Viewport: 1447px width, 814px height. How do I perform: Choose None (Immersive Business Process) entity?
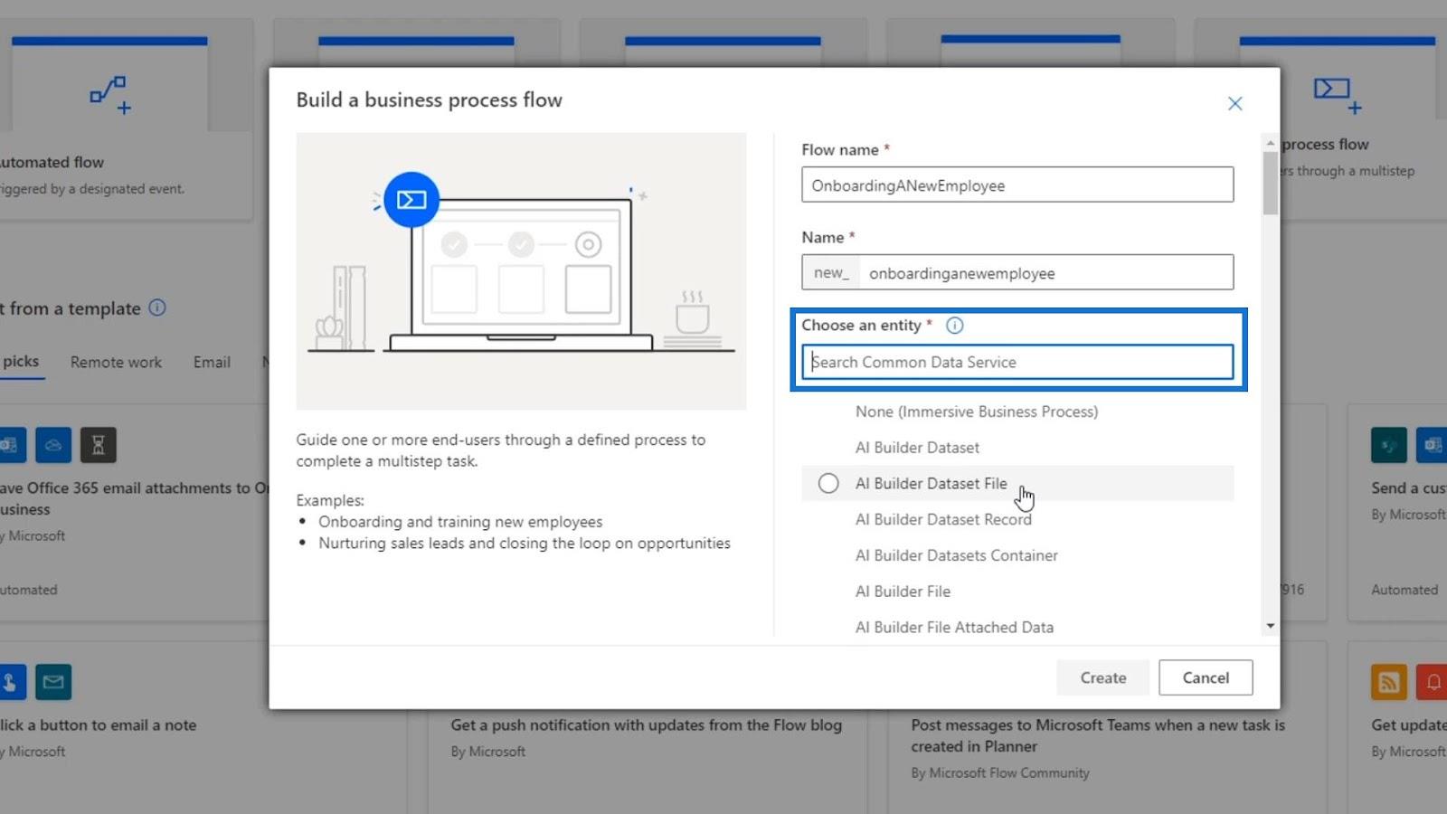(x=977, y=412)
